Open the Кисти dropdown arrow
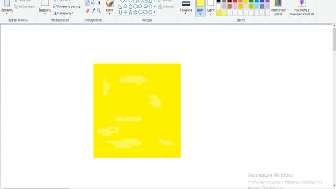This screenshot has width=336, height=189. (110, 14)
